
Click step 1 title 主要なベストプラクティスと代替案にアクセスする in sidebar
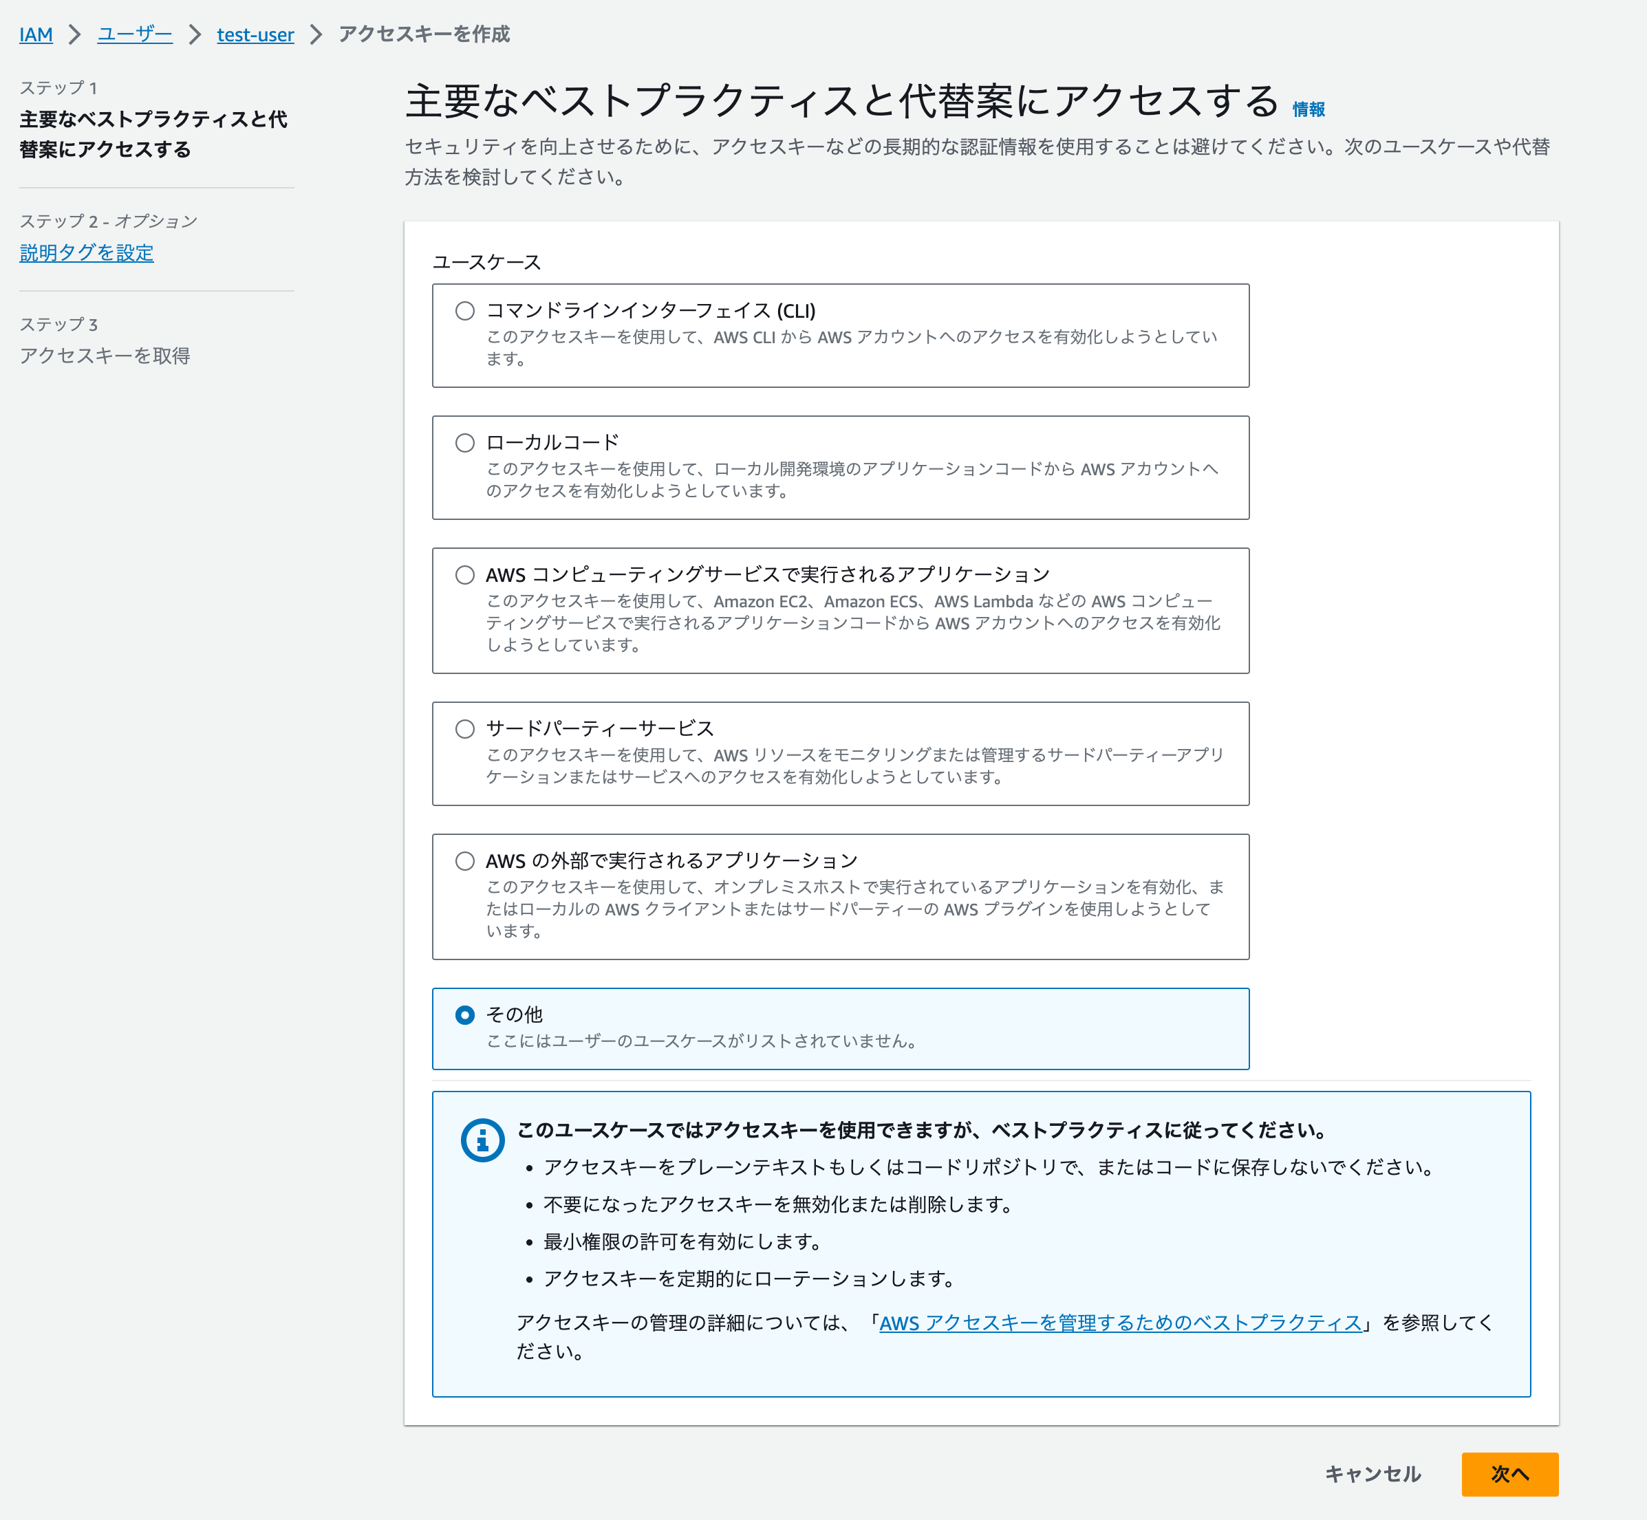click(x=154, y=134)
